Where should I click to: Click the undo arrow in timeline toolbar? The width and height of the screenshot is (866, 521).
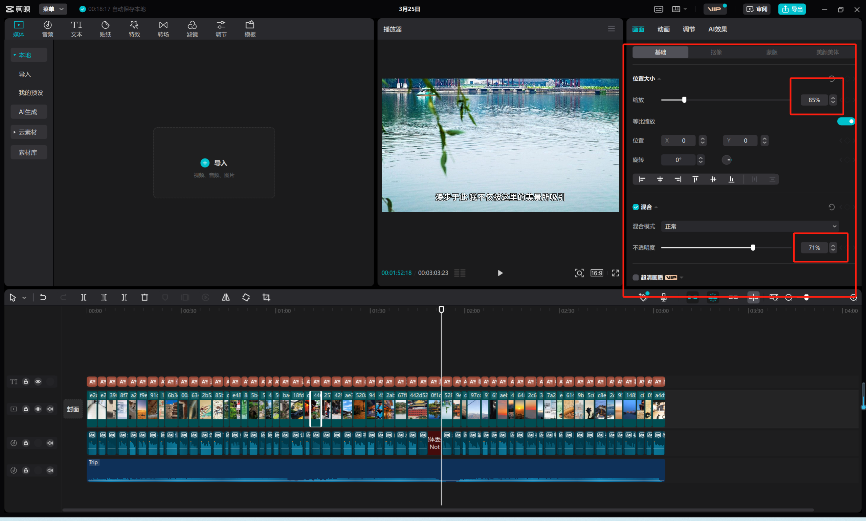43,297
